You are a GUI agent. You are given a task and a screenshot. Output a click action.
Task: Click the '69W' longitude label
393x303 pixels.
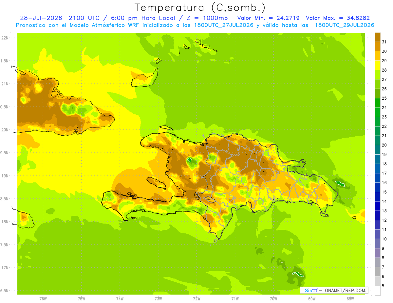coord(312,299)
